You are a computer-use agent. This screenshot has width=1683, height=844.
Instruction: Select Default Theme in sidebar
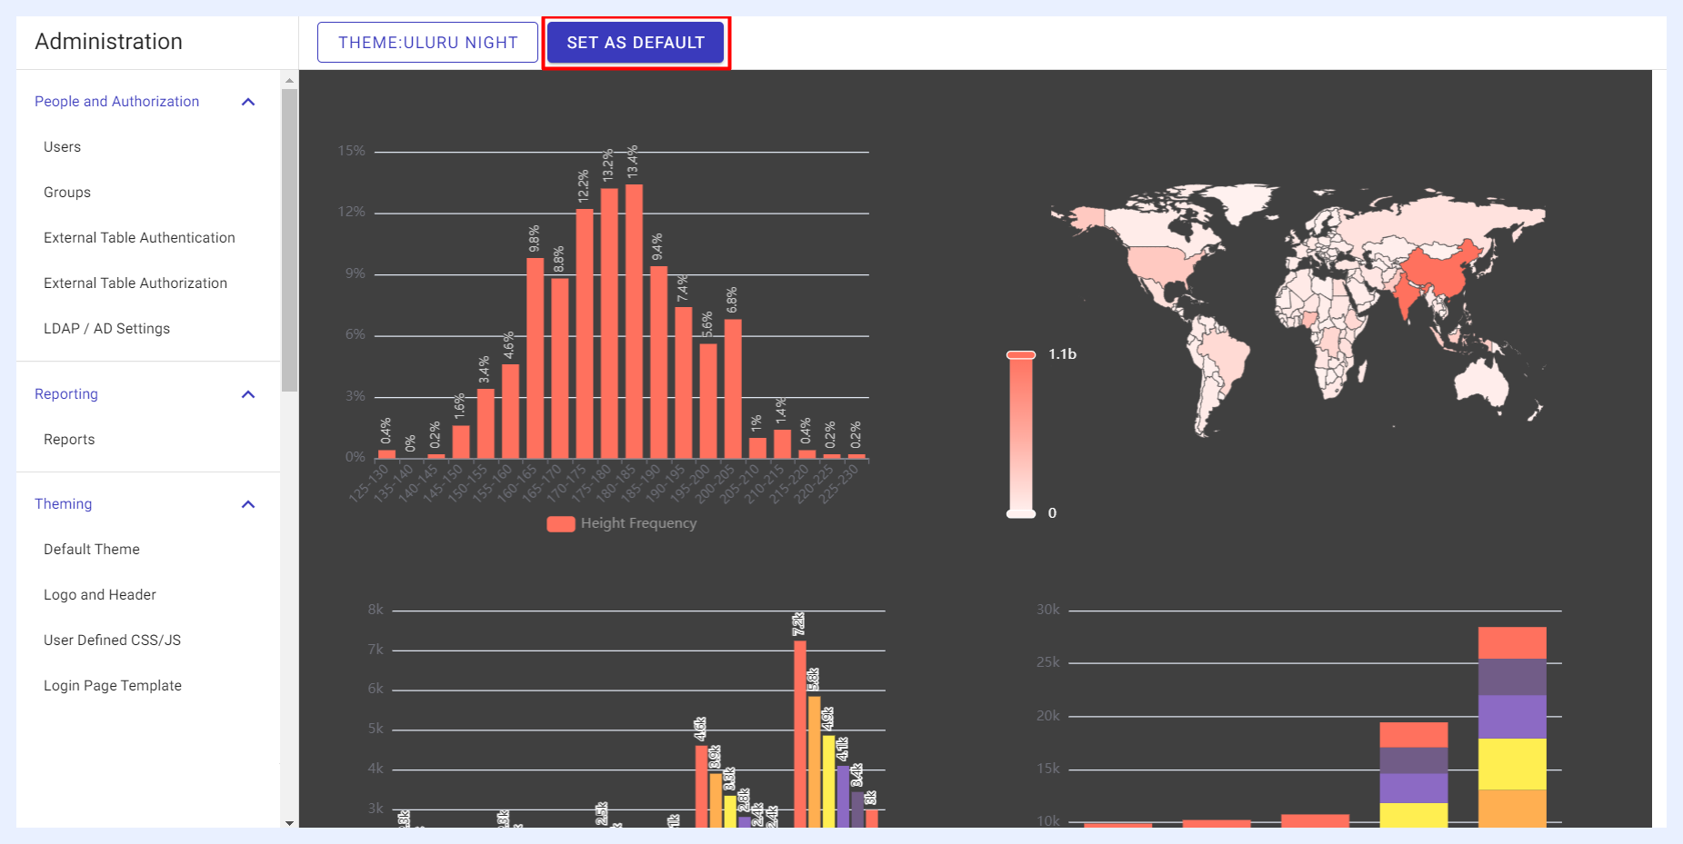[x=92, y=550]
